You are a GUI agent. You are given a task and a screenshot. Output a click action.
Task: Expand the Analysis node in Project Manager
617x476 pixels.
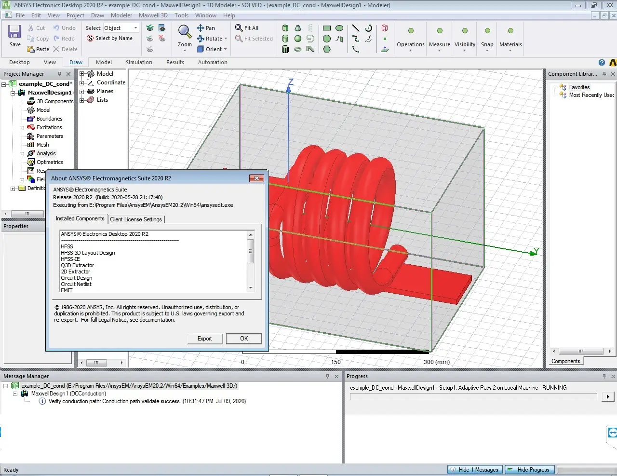tap(22, 154)
